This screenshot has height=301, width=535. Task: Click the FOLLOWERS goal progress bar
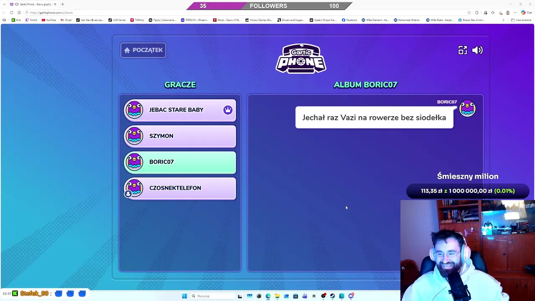pyautogui.click(x=268, y=6)
